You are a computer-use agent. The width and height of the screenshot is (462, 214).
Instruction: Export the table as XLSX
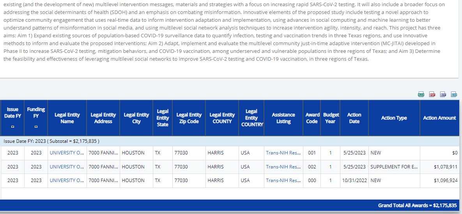(x=421, y=95)
